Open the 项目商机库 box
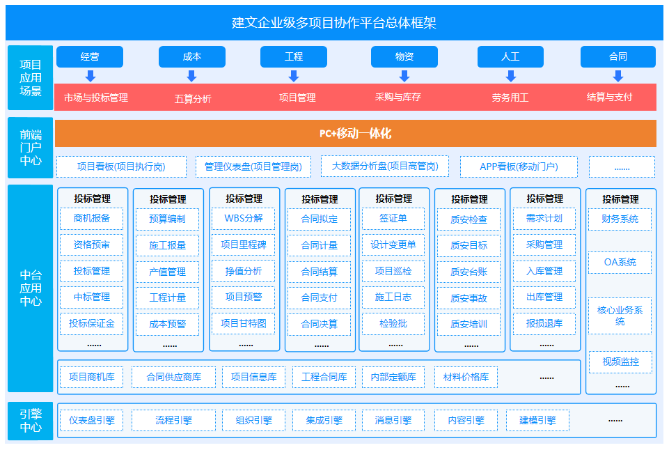This screenshot has width=669, height=450. pos(92,378)
